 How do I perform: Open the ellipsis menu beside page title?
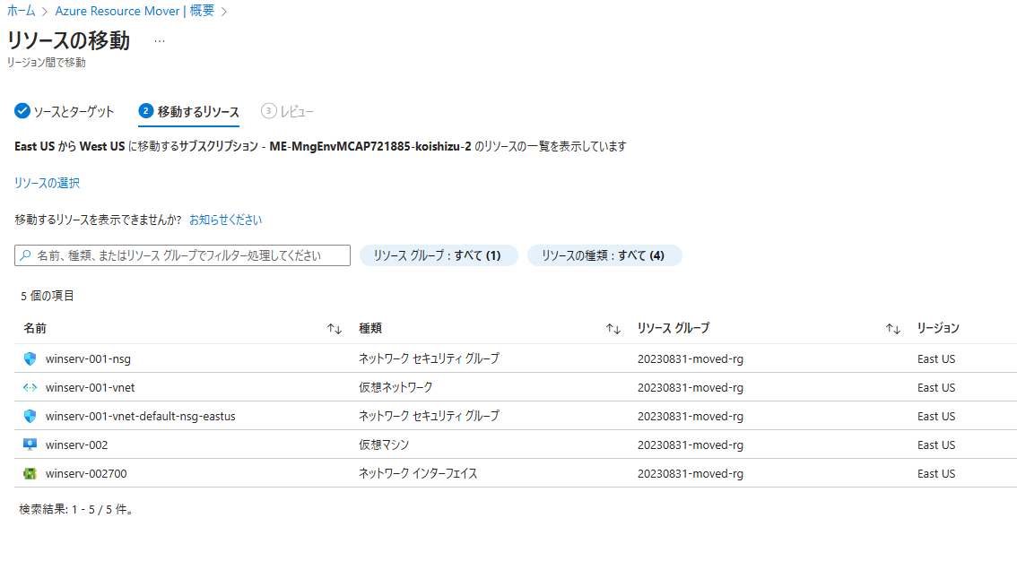coord(160,41)
